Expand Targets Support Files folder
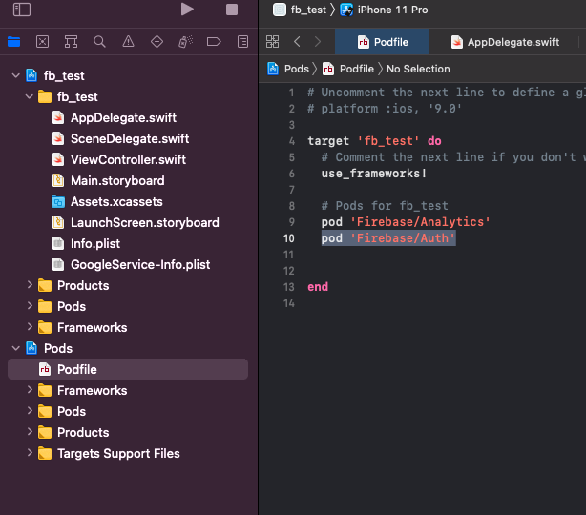The height and width of the screenshot is (515, 586). pos(30,453)
